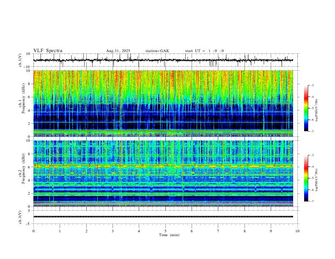Click the time axis tick label "6"
Image resolution: width=335 pixels, height=259 pixels.
(192, 231)
